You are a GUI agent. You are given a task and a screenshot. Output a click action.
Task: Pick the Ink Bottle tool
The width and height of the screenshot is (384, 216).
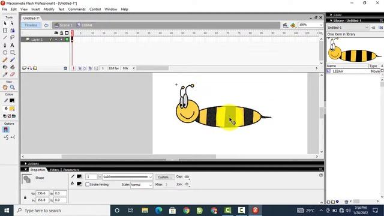point(5,67)
